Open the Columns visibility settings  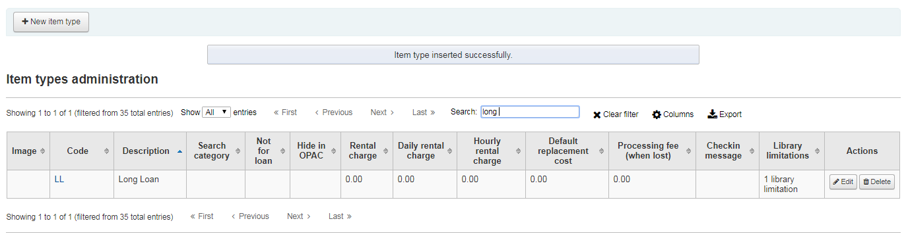tap(672, 114)
